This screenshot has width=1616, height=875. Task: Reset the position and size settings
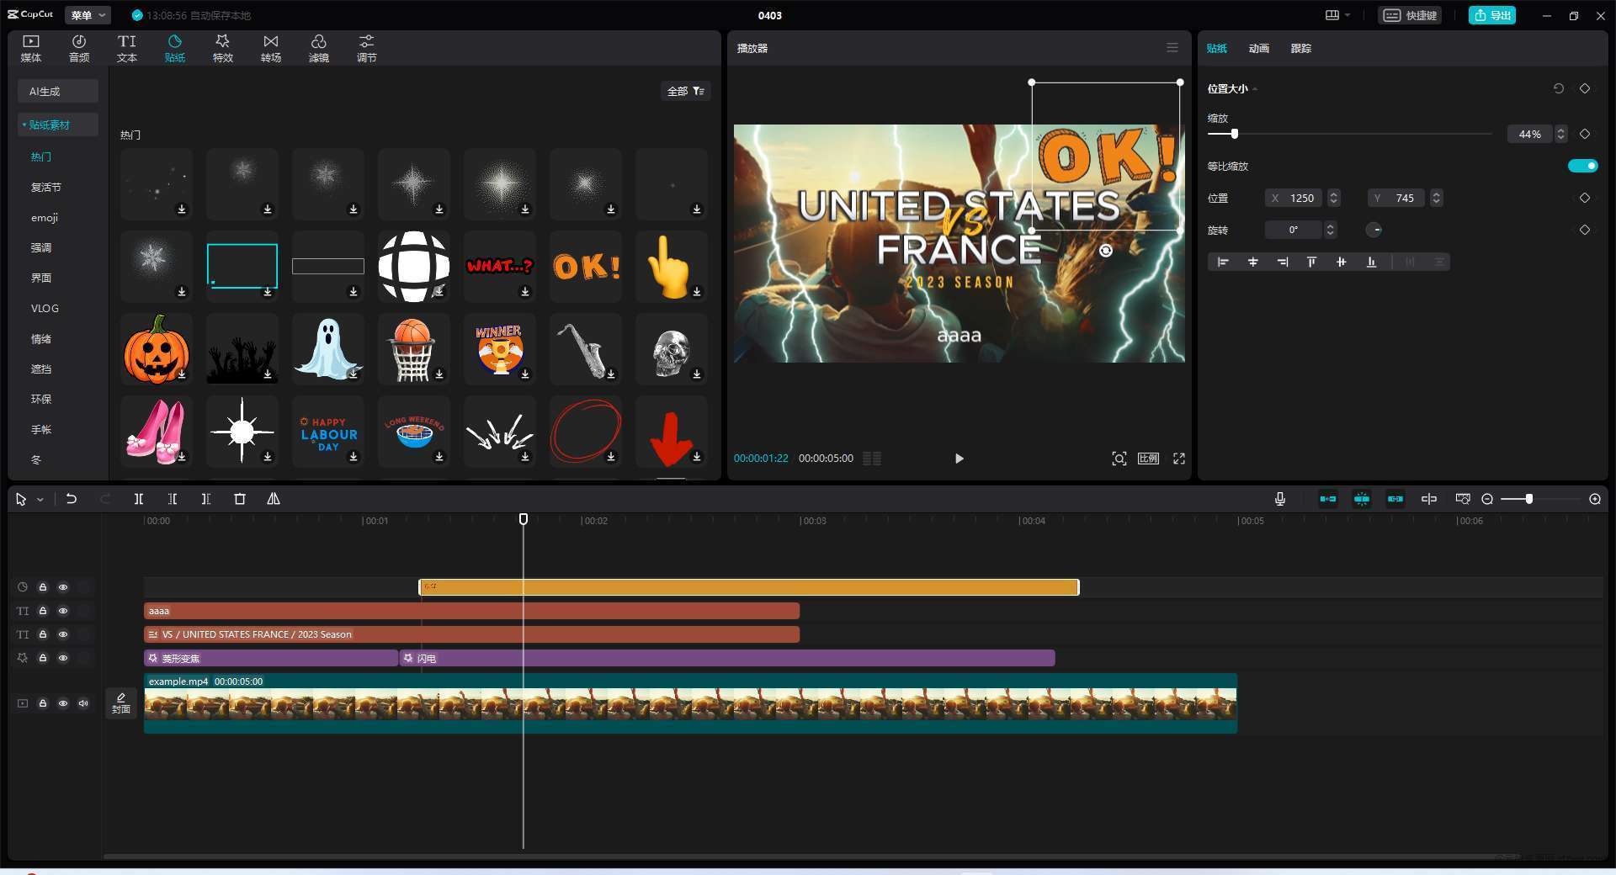tap(1558, 88)
